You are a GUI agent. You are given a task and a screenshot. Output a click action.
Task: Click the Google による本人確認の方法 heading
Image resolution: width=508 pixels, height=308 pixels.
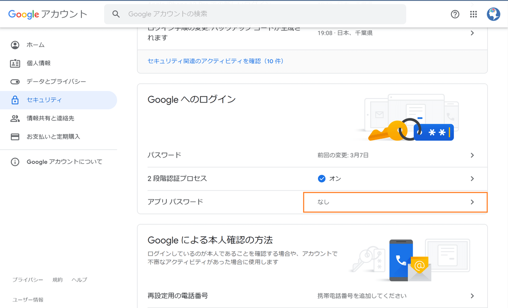coord(210,240)
